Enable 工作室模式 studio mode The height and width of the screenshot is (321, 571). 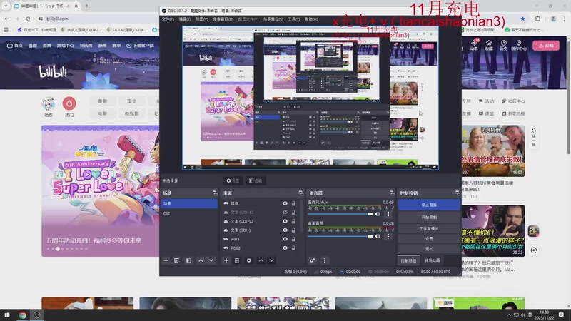tap(429, 228)
